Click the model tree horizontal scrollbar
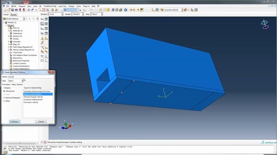 (20, 143)
